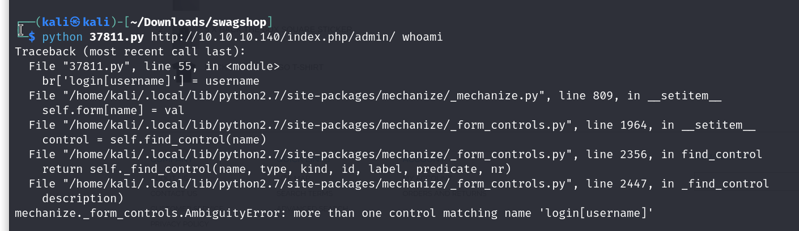Screen dimensions: 799x231
Task: Click the whoami argument in the command
Action: [x=422, y=37]
